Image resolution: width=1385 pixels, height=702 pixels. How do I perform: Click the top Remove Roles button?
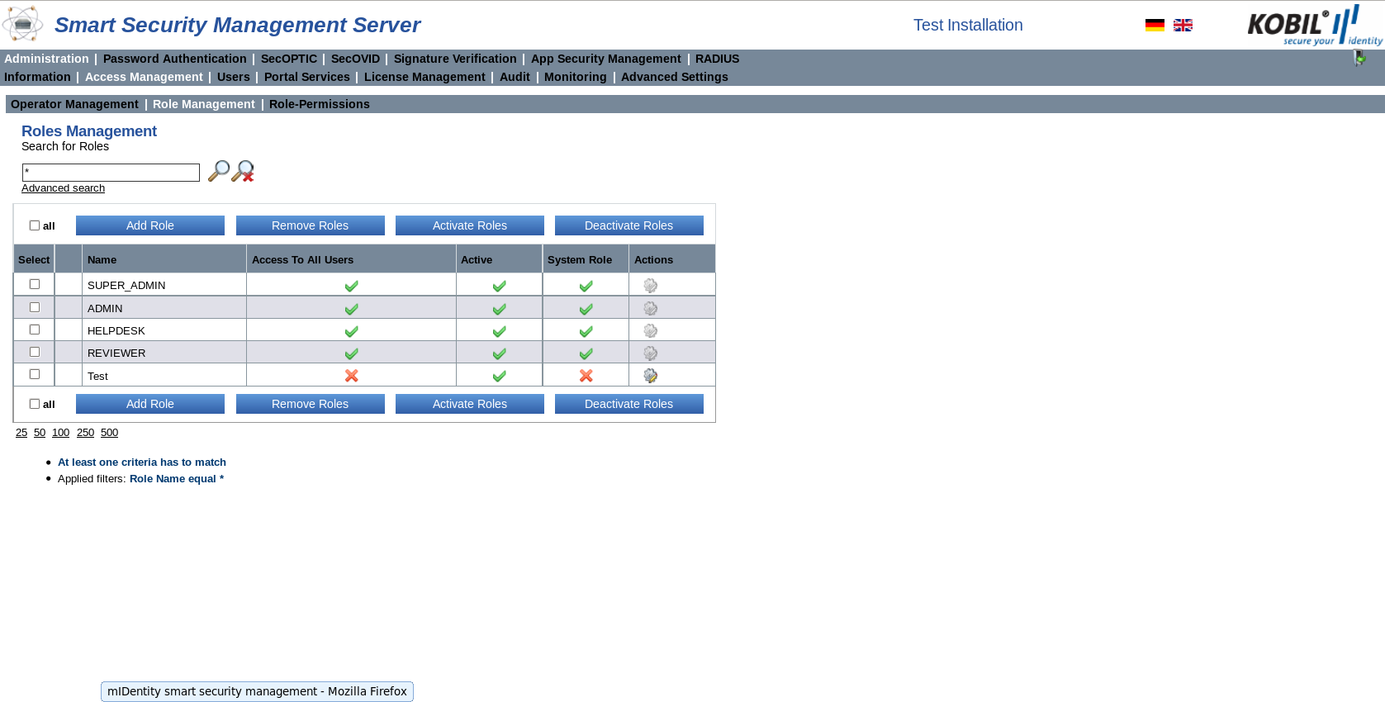(x=311, y=225)
